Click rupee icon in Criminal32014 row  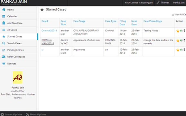click(x=184, y=31)
